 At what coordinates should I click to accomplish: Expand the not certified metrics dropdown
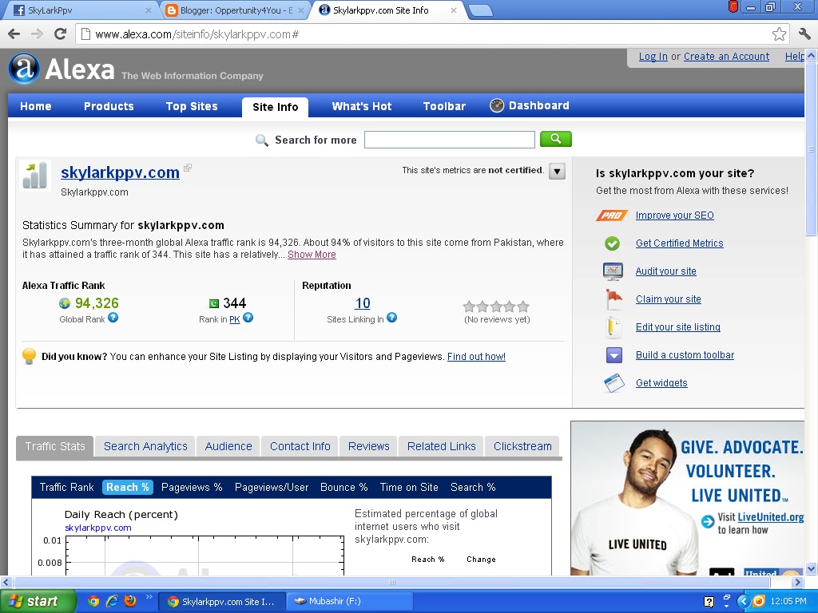pos(557,171)
